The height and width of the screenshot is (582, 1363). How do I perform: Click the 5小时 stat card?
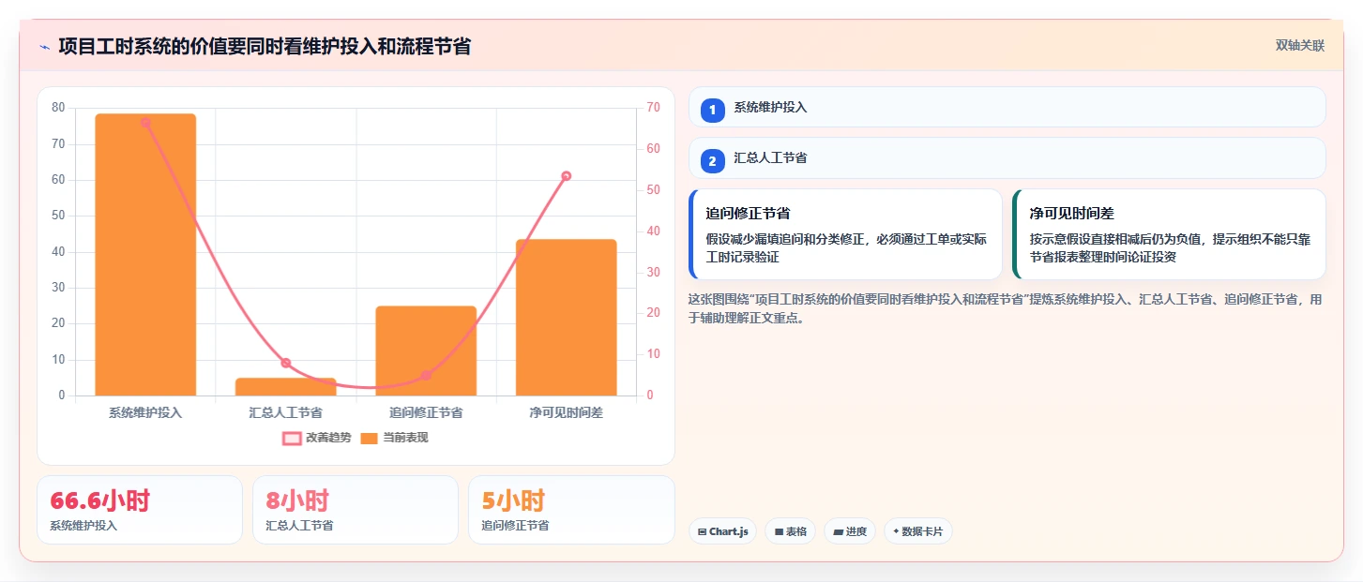coord(571,510)
